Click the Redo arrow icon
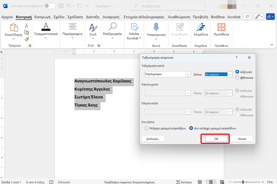The height and width of the screenshot is (184, 277). pos(80,6)
